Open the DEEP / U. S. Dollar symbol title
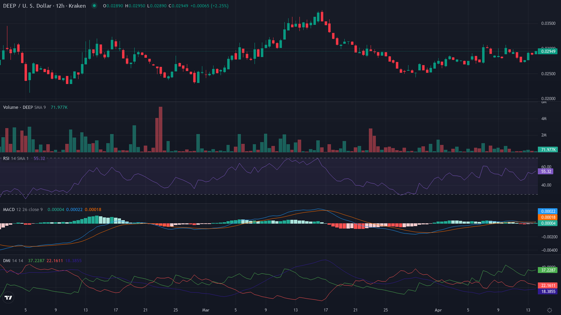The height and width of the screenshot is (315, 561). (44, 6)
